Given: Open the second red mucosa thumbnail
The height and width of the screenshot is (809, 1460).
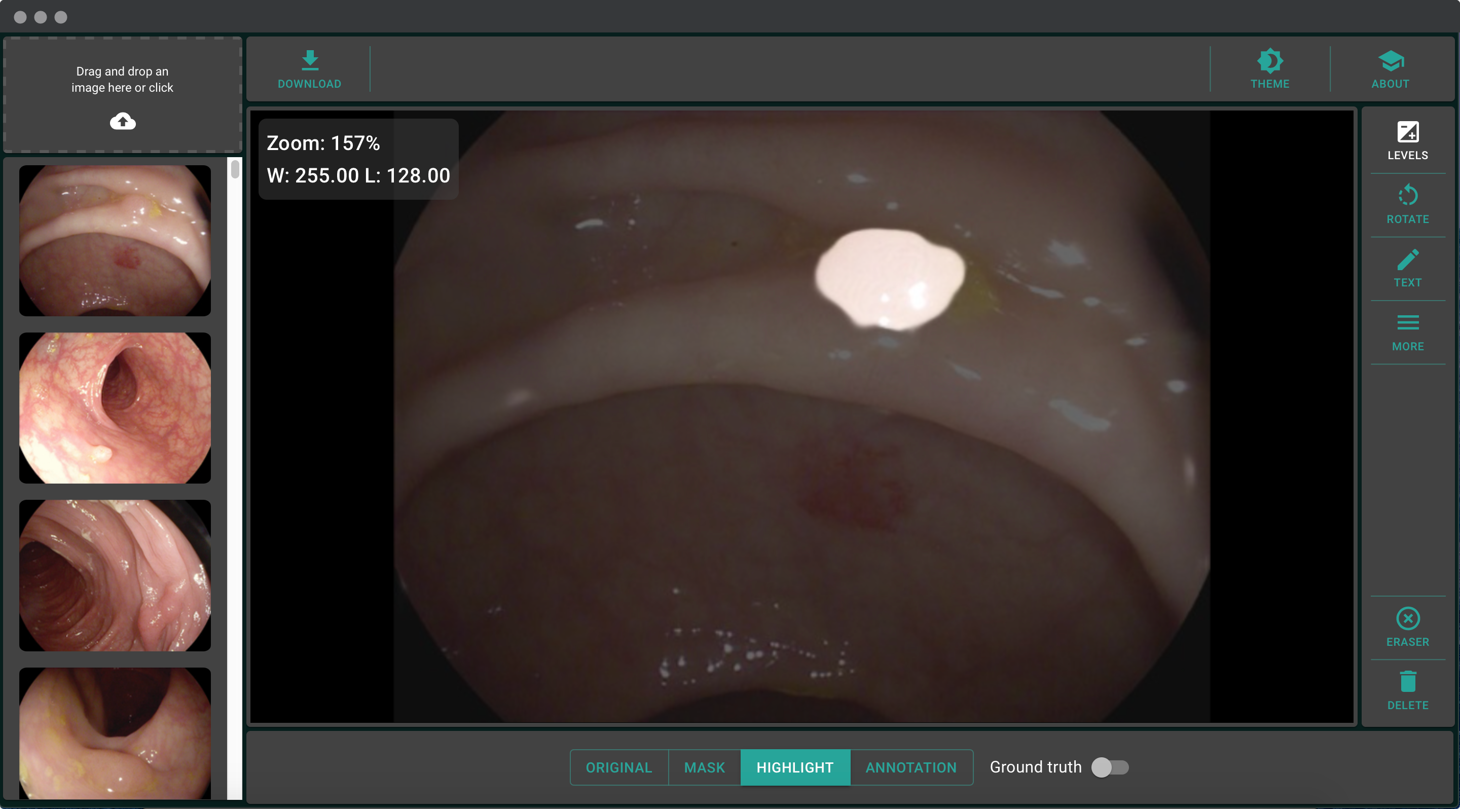Looking at the screenshot, I should point(115,408).
